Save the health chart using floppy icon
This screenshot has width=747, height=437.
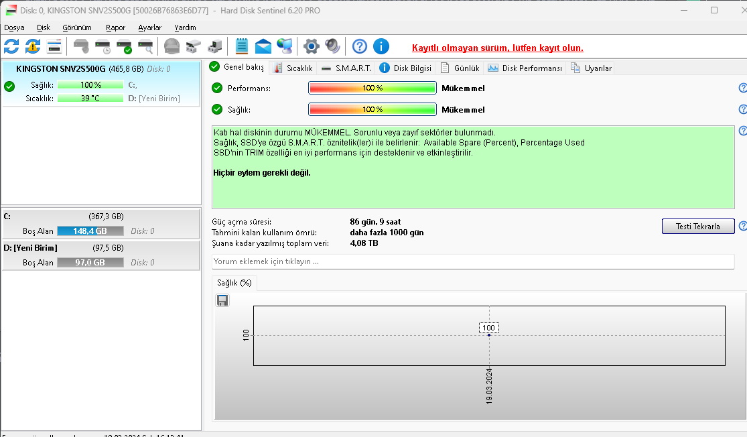point(222,300)
